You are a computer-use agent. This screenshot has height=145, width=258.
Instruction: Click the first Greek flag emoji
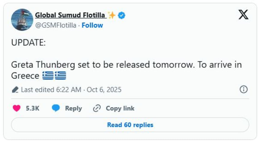click(x=48, y=76)
